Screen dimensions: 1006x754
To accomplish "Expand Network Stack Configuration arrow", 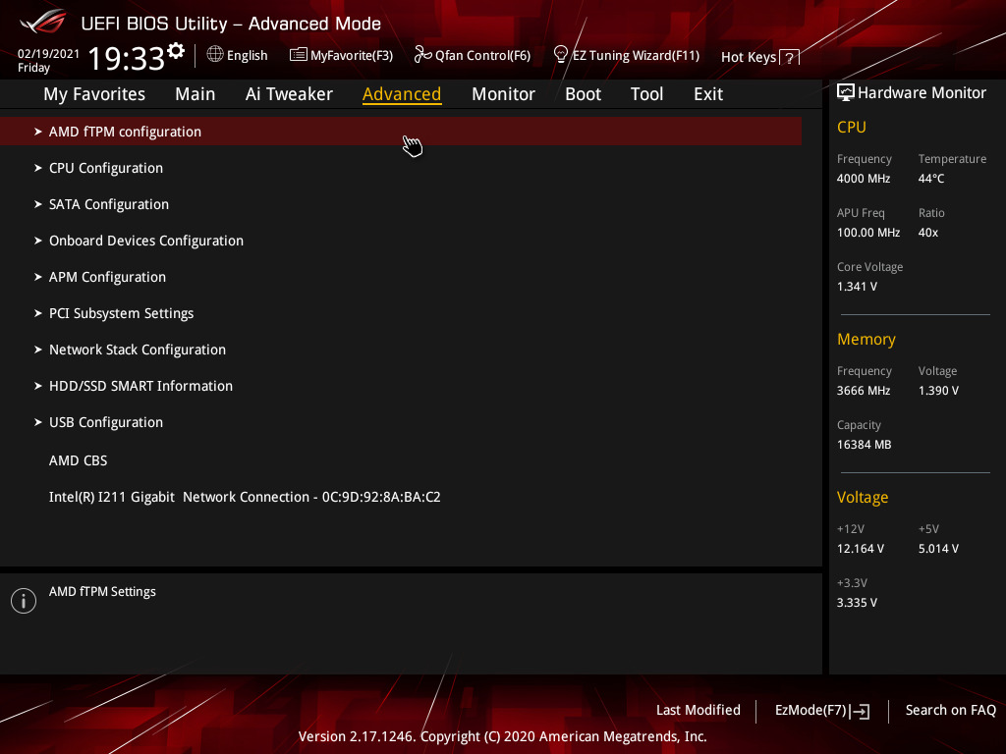I will click(38, 350).
